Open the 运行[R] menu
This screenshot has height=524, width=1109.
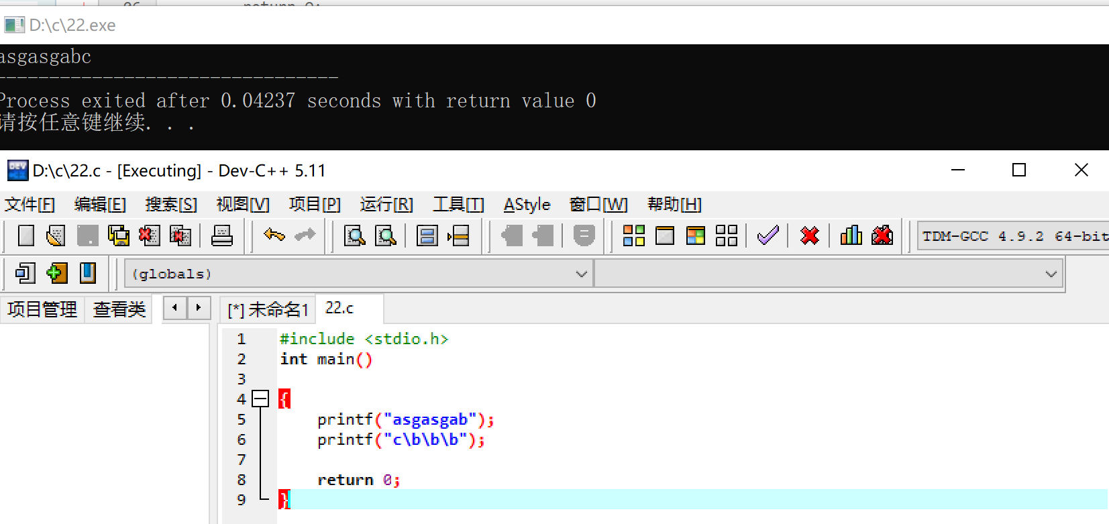tap(386, 205)
